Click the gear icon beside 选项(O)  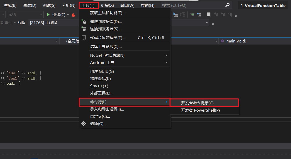tap(84, 124)
